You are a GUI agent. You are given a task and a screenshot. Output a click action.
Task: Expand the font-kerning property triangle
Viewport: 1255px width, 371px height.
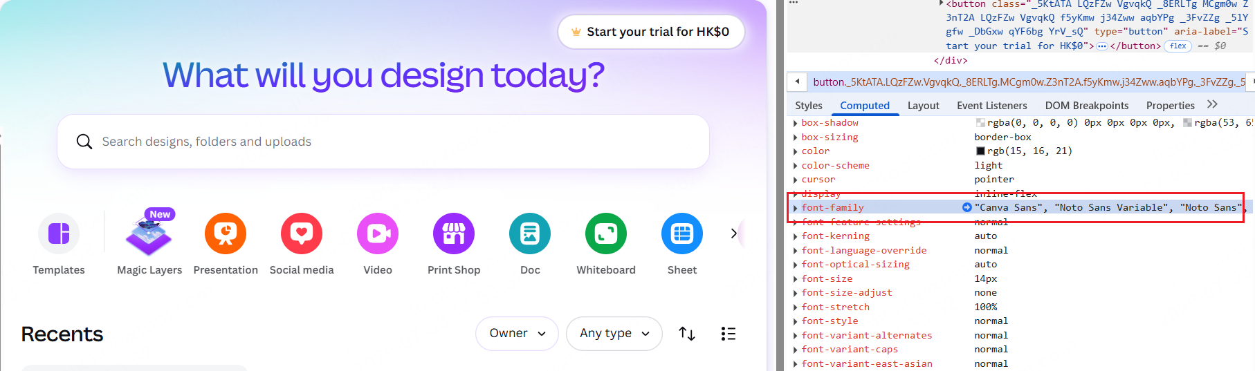tap(795, 236)
